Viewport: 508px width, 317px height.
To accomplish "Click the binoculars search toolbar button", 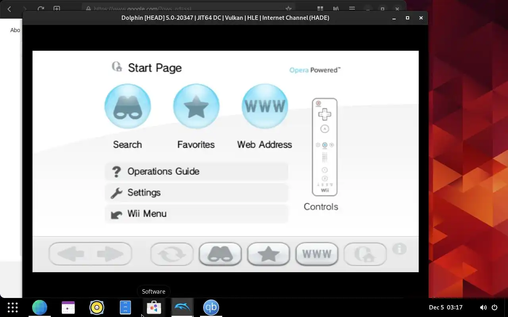I will click(x=220, y=254).
